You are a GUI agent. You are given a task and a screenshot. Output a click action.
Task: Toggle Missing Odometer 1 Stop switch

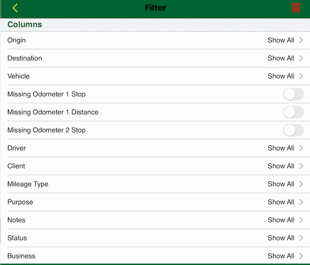click(293, 94)
